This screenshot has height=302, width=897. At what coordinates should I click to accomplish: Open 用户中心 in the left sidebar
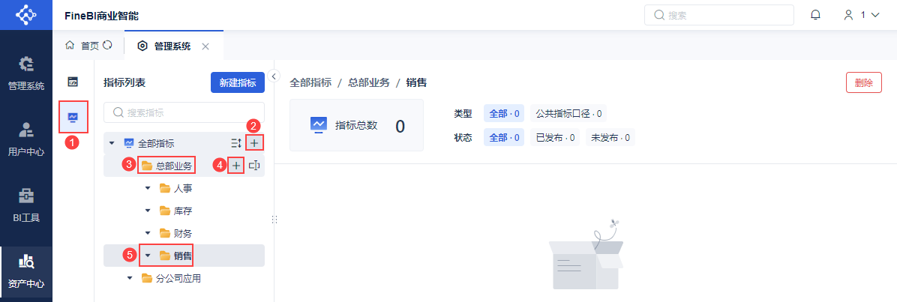[25, 139]
